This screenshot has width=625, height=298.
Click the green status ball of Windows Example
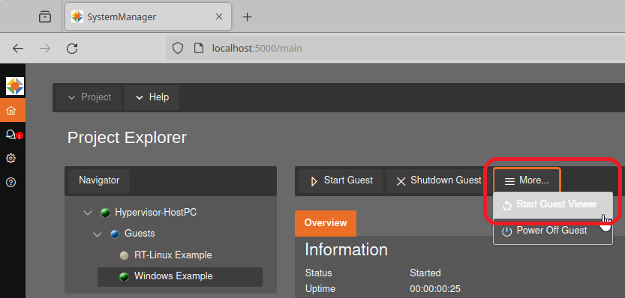pyautogui.click(x=124, y=277)
